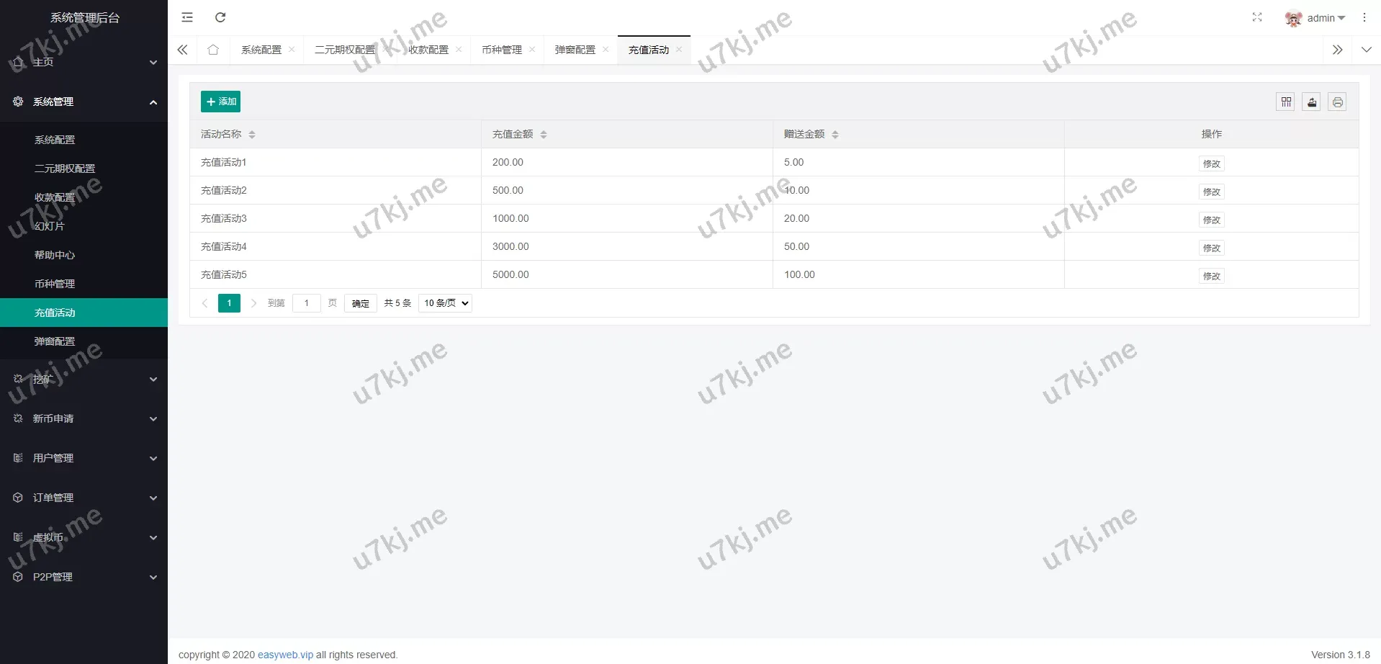This screenshot has height=664, width=1381.
Task: Click 修改 for 充值活动3
Action: tap(1211, 220)
